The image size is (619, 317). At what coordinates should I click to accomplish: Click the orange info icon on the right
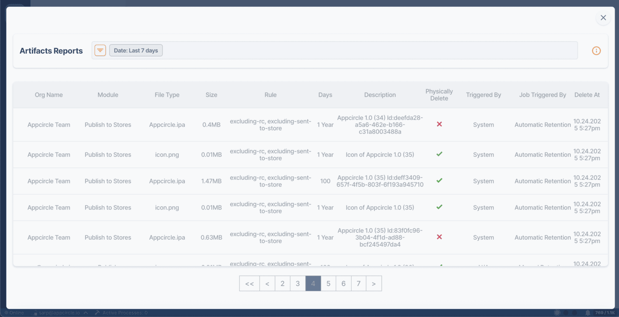pyautogui.click(x=596, y=50)
